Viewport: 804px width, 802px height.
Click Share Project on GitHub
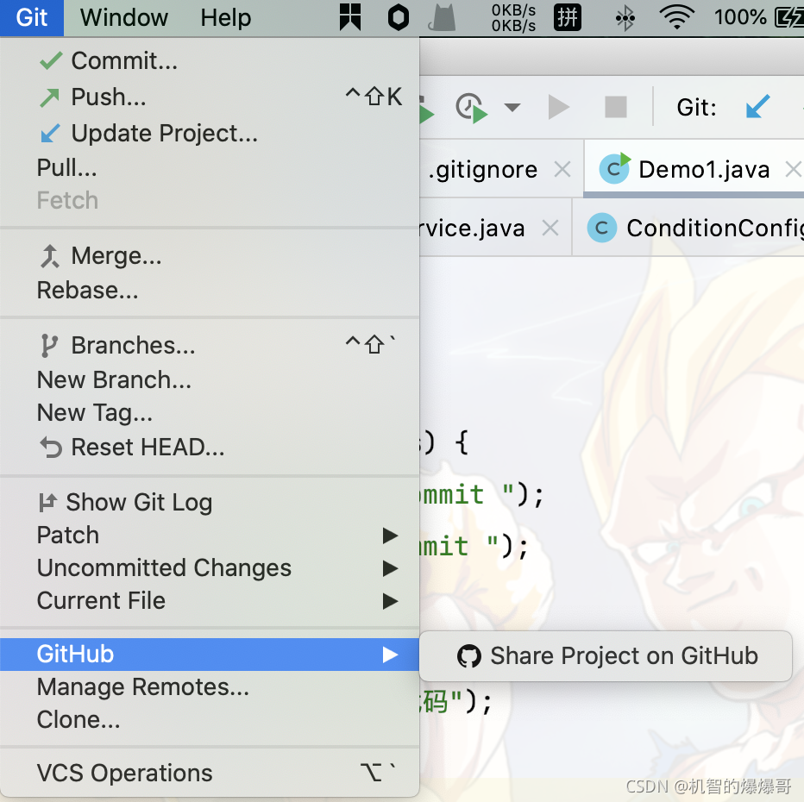[606, 656]
